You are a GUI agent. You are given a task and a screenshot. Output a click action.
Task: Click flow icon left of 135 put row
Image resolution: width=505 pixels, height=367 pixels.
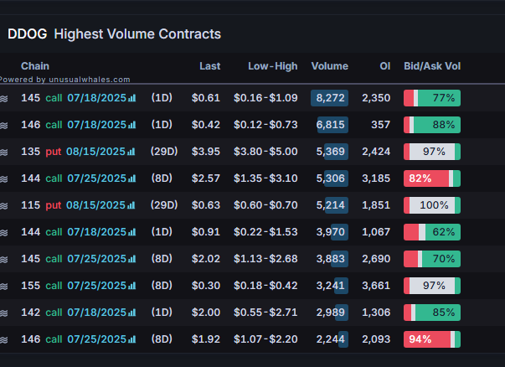(4, 152)
